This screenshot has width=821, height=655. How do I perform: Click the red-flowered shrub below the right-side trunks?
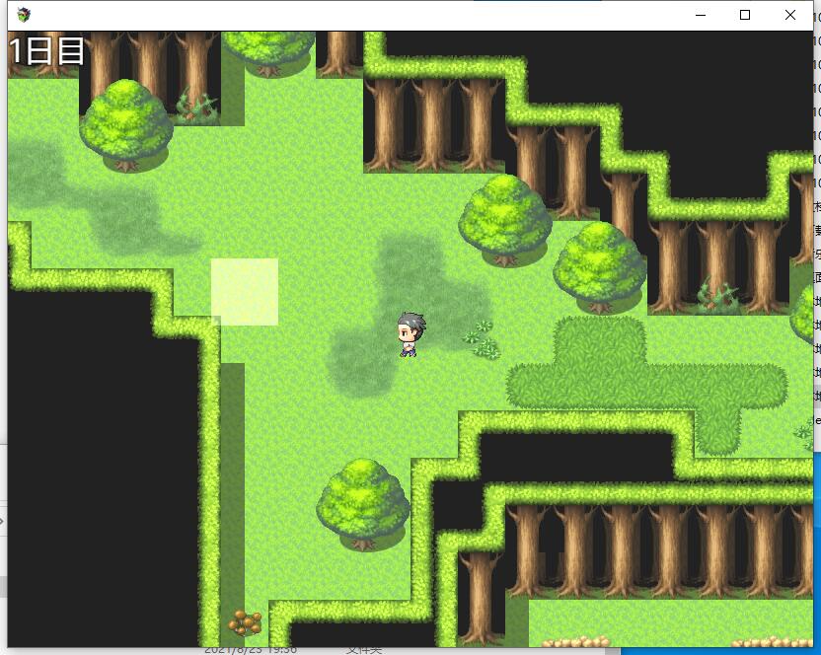(x=717, y=295)
